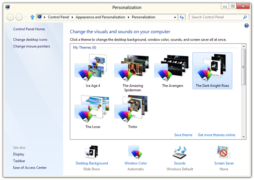This screenshot has width=254, height=180.
Task: Click the refresh button beside address bar
Action: click(x=182, y=17)
